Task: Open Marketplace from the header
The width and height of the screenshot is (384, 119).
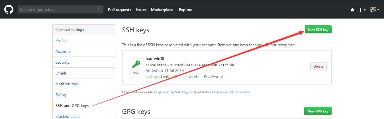Action: pyautogui.click(x=162, y=10)
